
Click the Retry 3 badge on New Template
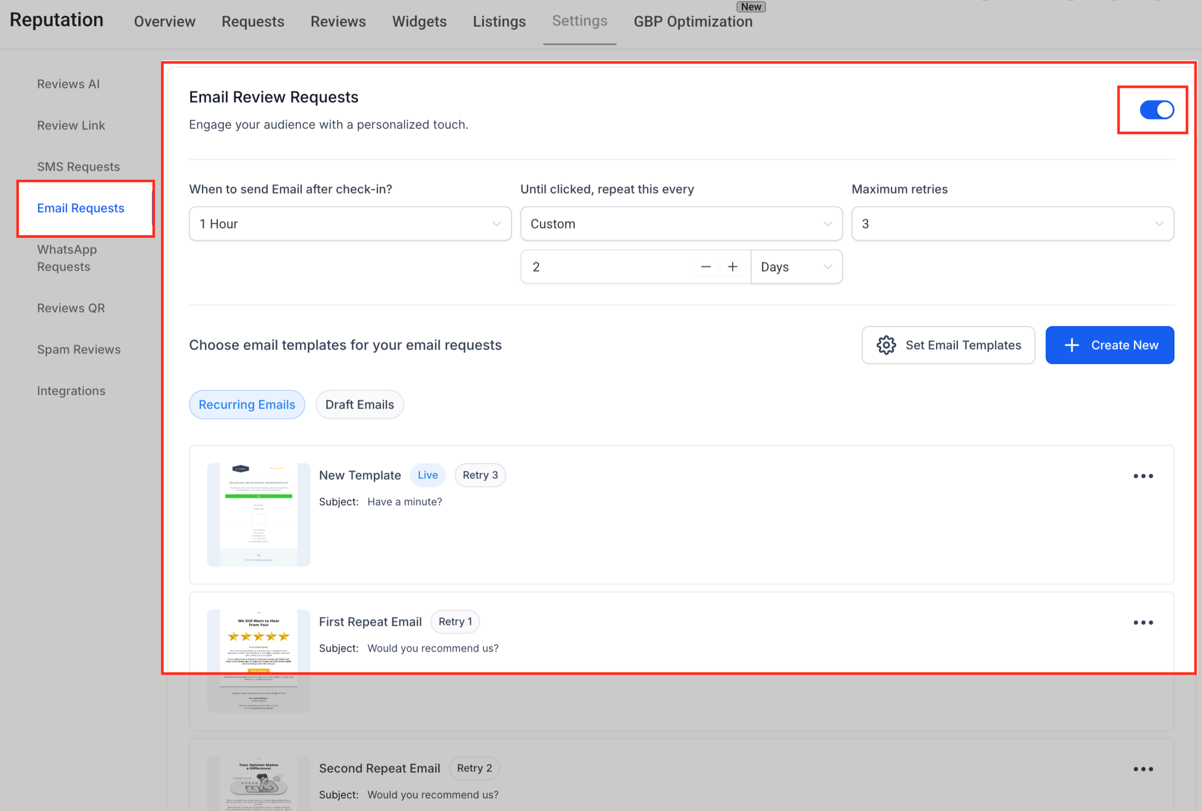(x=480, y=475)
